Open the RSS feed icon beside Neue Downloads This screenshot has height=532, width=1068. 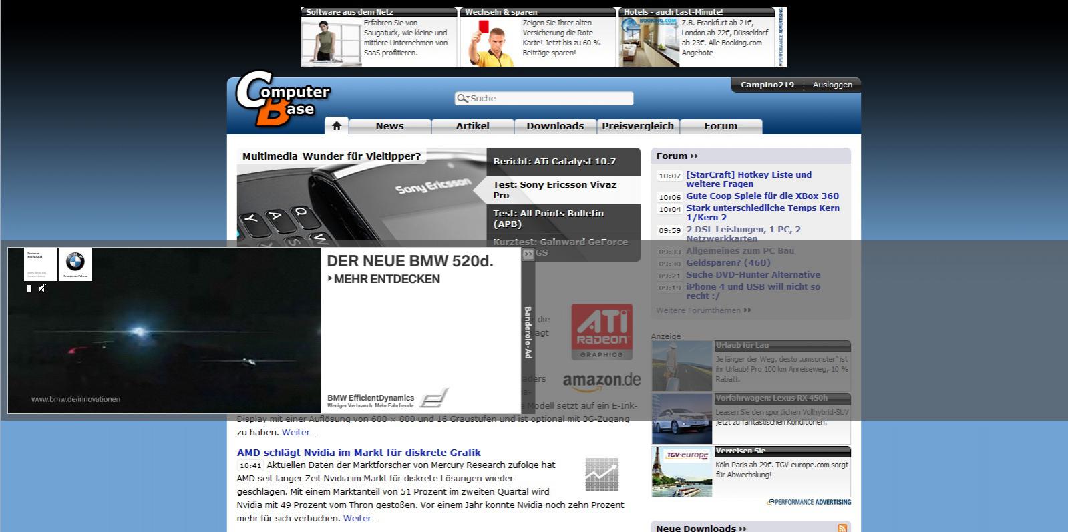pyautogui.click(x=842, y=528)
